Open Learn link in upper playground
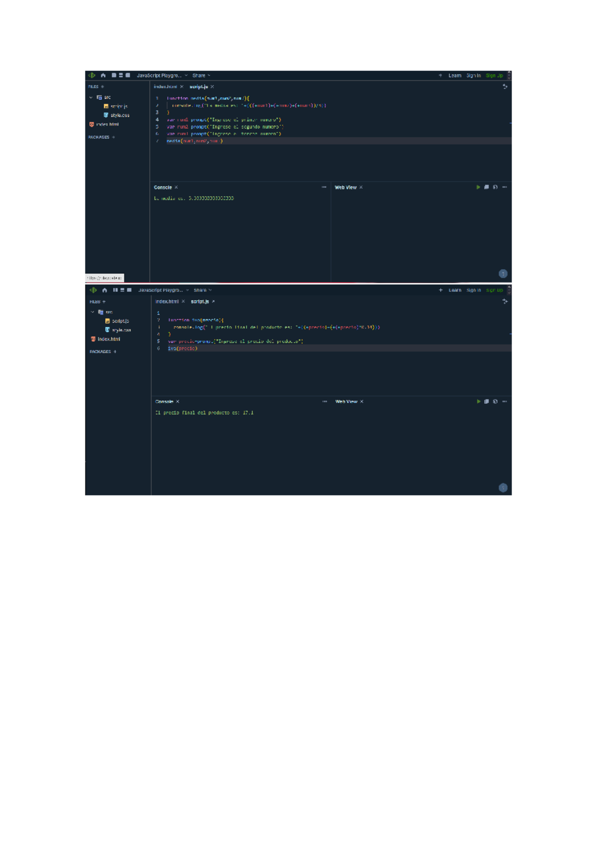Viewport: 597px width, 844px height. click(455, 76)
